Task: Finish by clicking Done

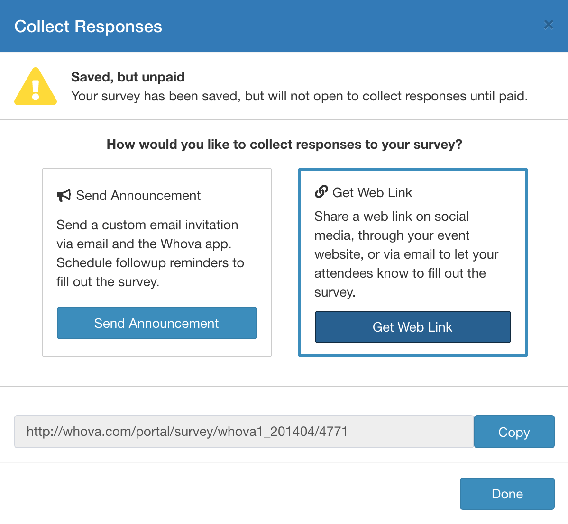Action: pos(507,494)
